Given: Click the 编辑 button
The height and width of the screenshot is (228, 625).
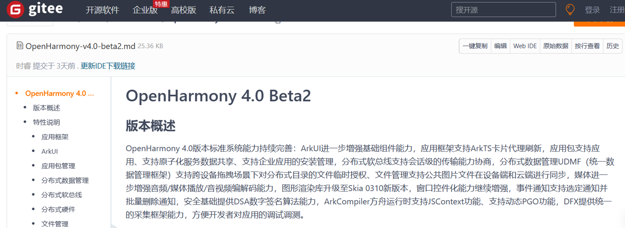Looking at the screenshot, I should click(x=500, y=46).
